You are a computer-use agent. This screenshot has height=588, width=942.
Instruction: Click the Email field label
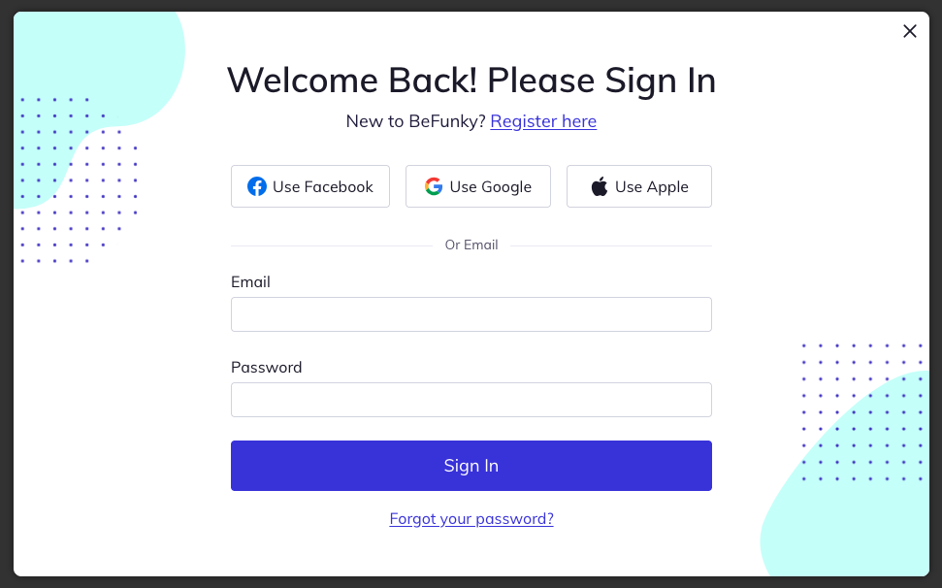click(250, 281)
